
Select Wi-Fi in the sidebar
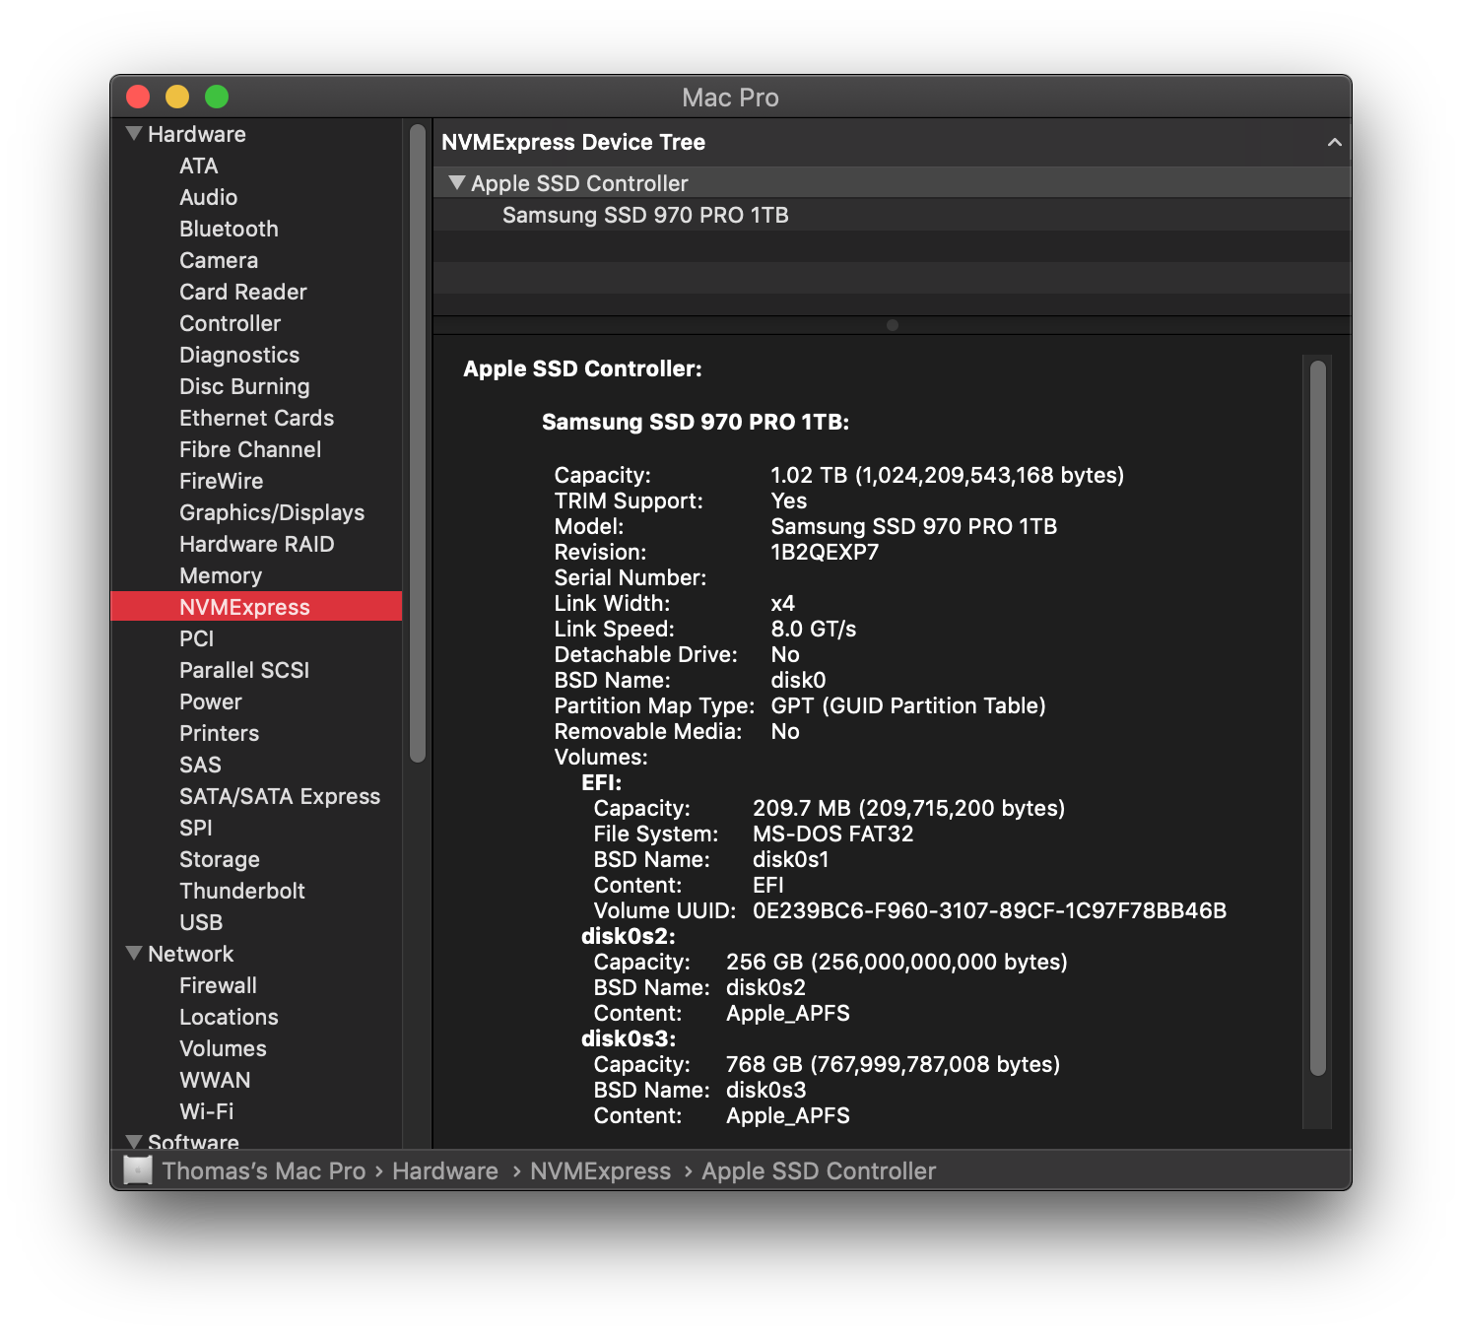coord(207,1111)
